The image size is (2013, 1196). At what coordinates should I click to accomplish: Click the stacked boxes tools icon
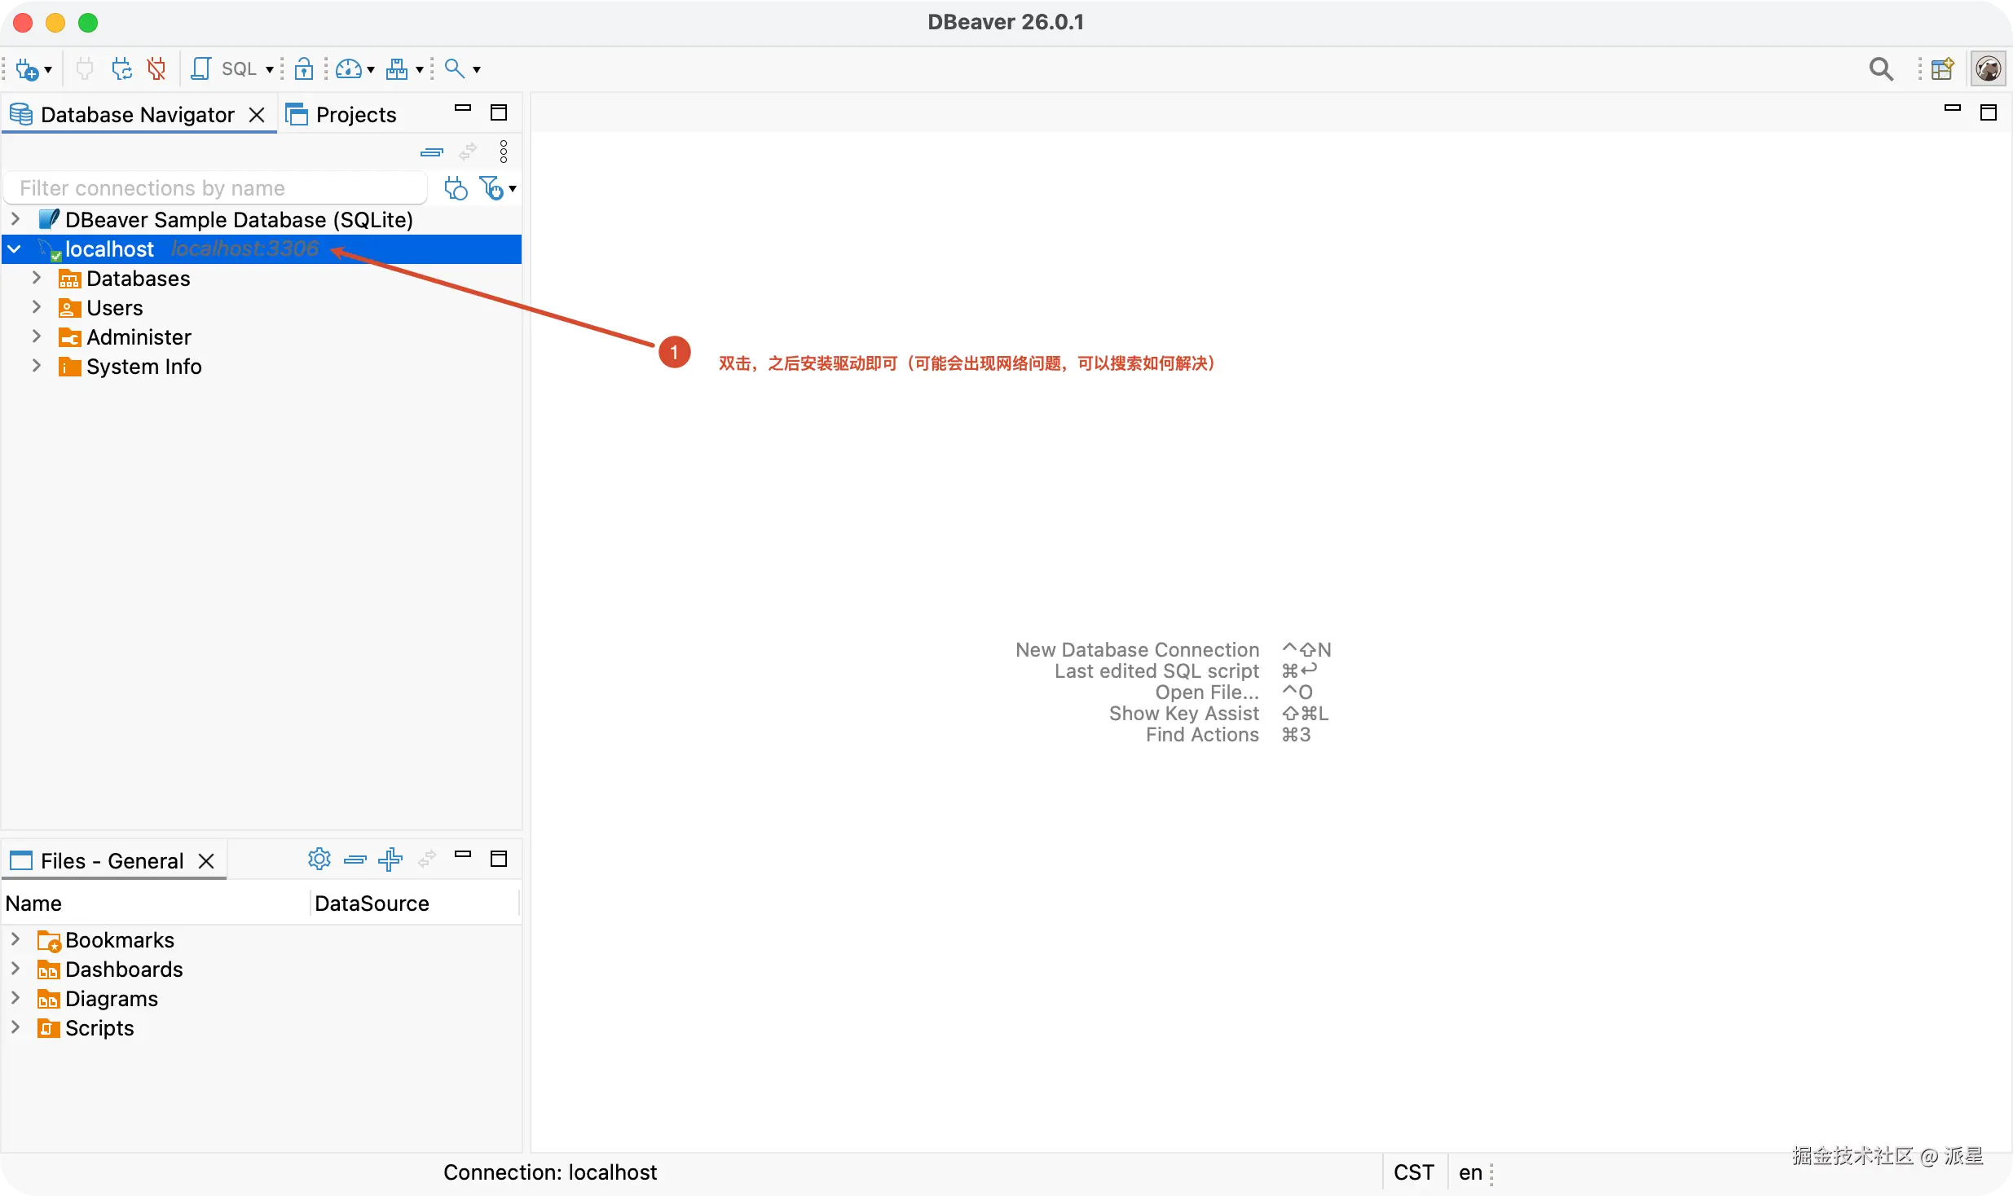tap(397, 69)
